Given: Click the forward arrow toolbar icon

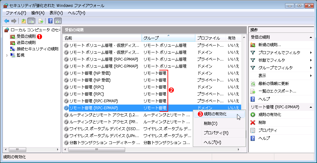Looking at the screenshot, I should click(x=14, y=21).
